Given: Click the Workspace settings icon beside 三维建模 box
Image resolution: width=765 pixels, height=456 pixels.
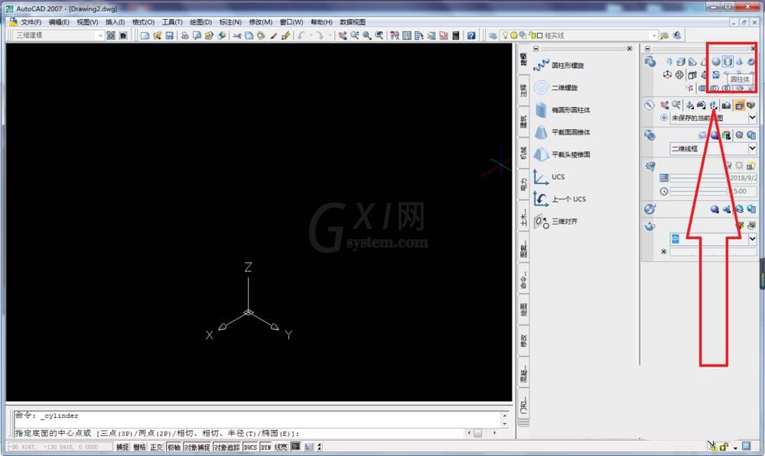Looking at the screenshot, I should (111, 36).
